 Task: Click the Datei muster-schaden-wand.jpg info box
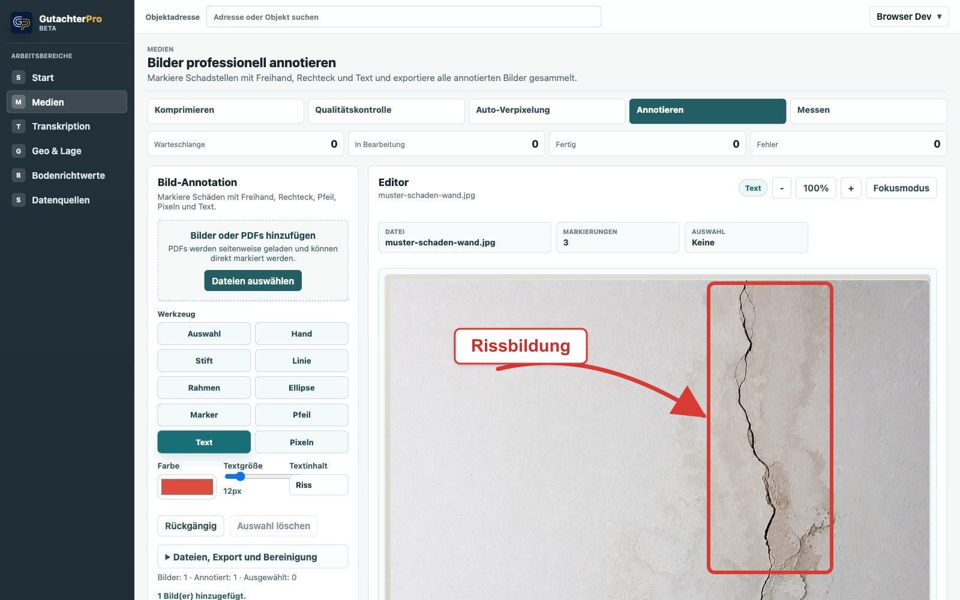pyautogui.click(x=464, y=237)
